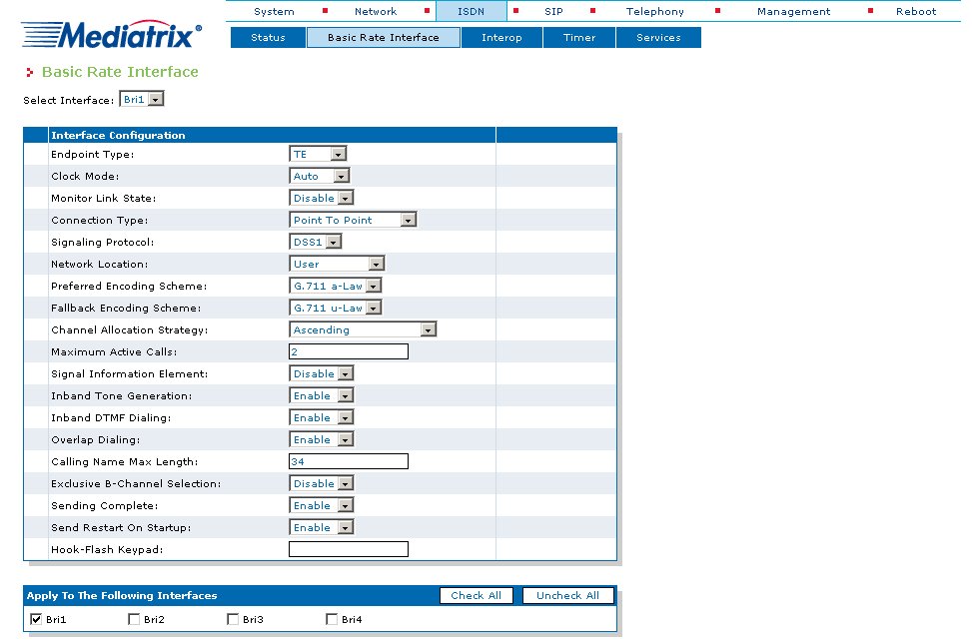The width and height of the screenshot is (972, 640).
Task: Expand the Signaling Protocol dropdown
Action: click(315, 242)
